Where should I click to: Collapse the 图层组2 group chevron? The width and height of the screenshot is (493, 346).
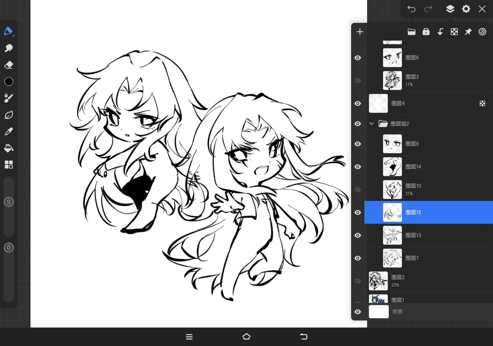(372, 124)
